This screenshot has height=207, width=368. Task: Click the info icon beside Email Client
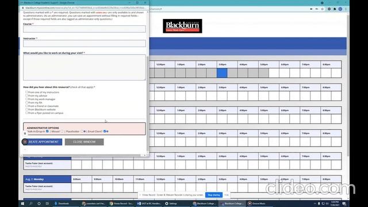[x=108, y=132]
